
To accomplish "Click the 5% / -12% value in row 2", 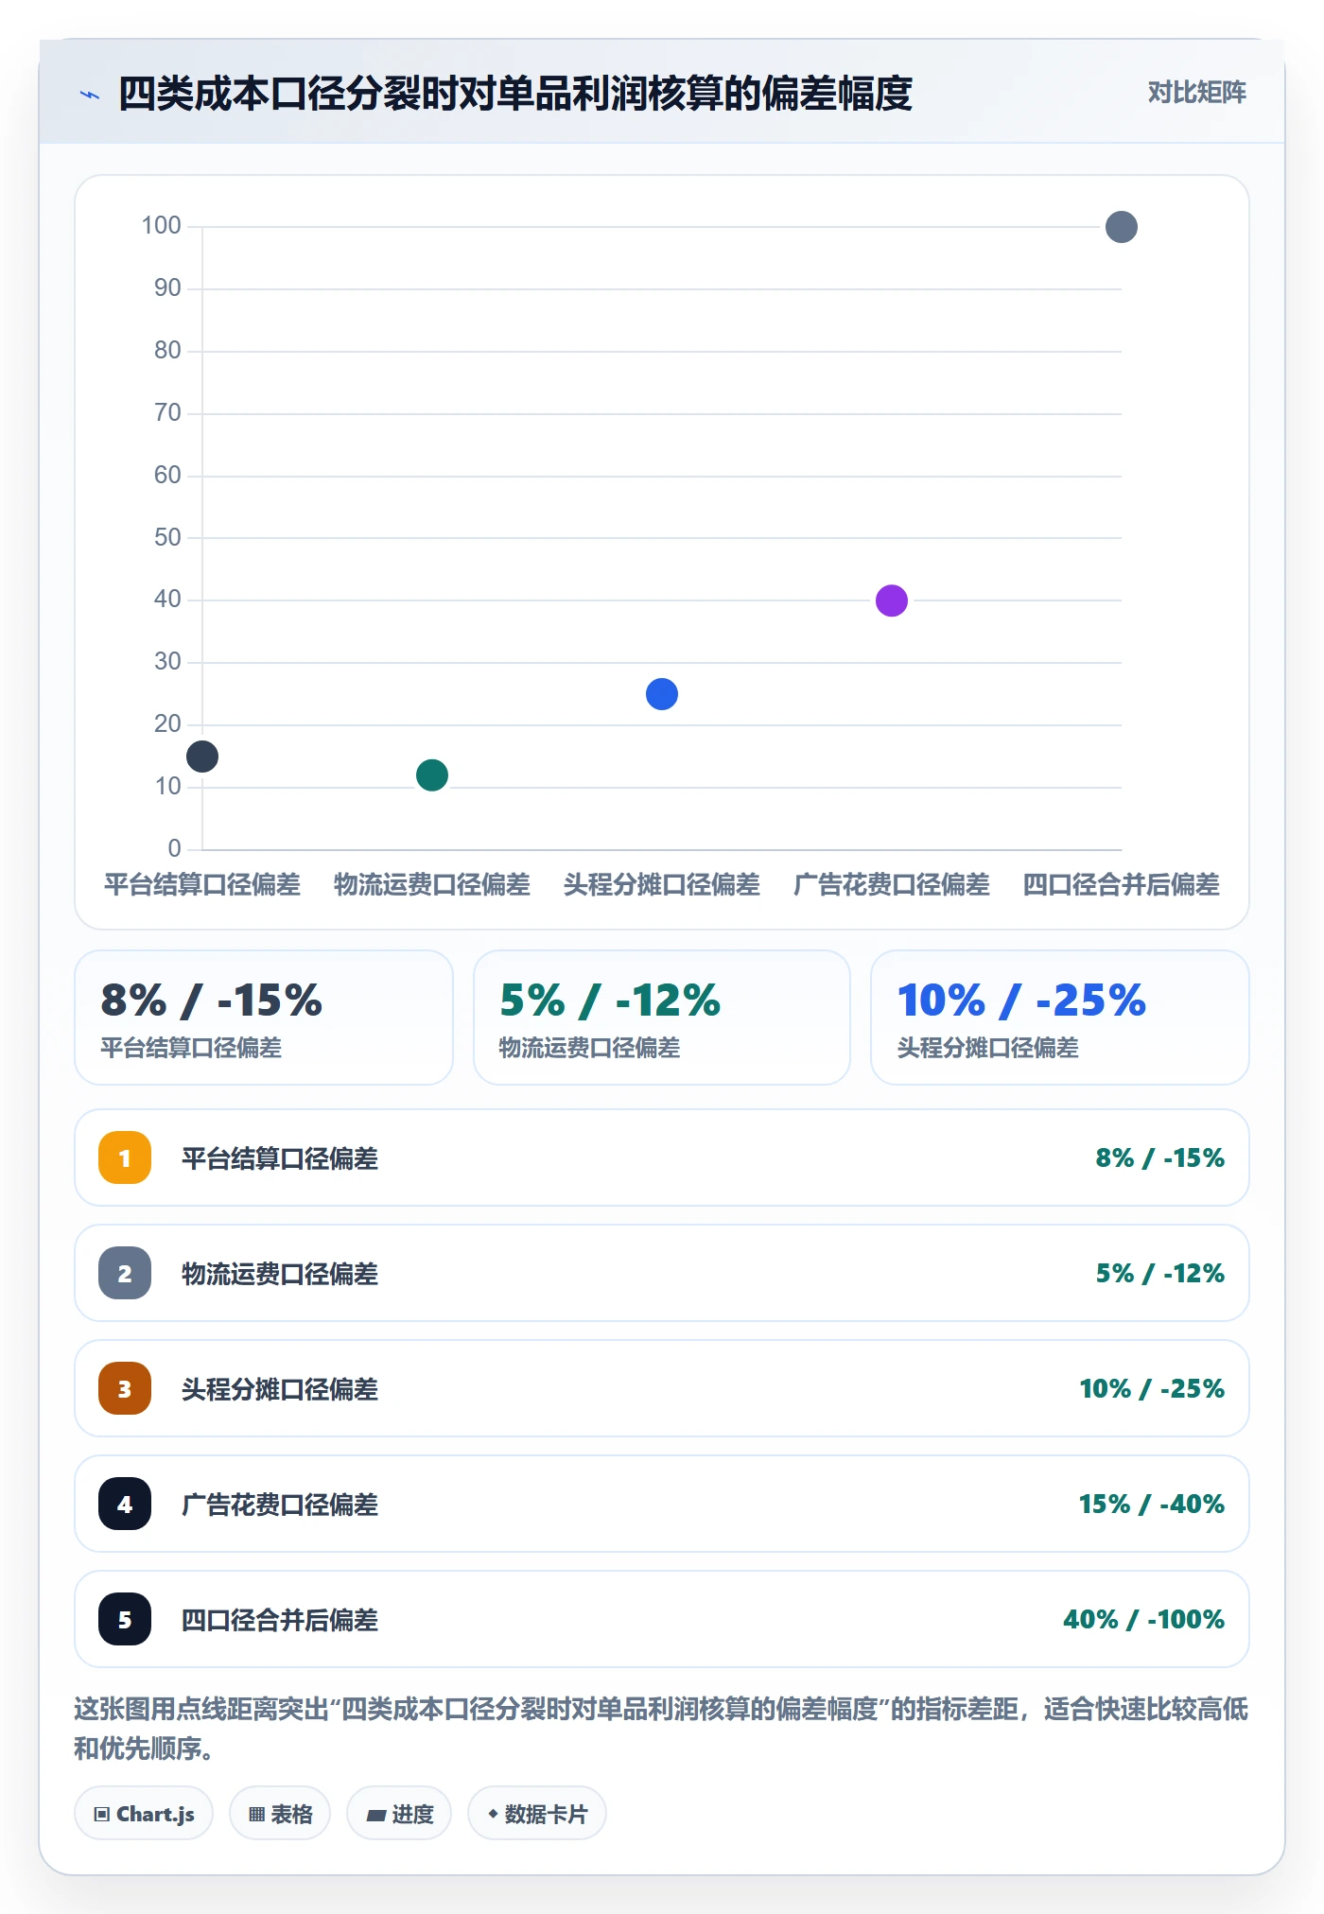I will [x=1160, y=1274].
